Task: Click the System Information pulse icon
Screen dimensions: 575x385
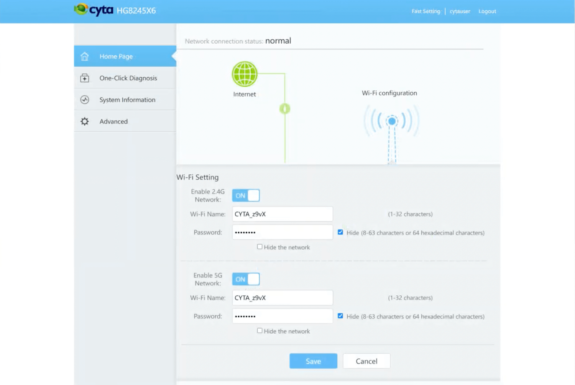Action: [x=85, y=100]
